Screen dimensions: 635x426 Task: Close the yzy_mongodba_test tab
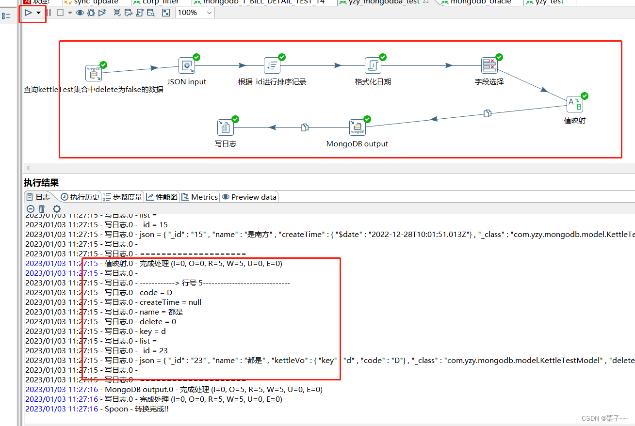(426, 2)
